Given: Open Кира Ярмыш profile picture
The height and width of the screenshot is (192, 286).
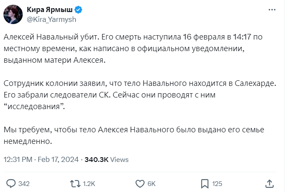Looking at the screenshot, I should 13,15.
